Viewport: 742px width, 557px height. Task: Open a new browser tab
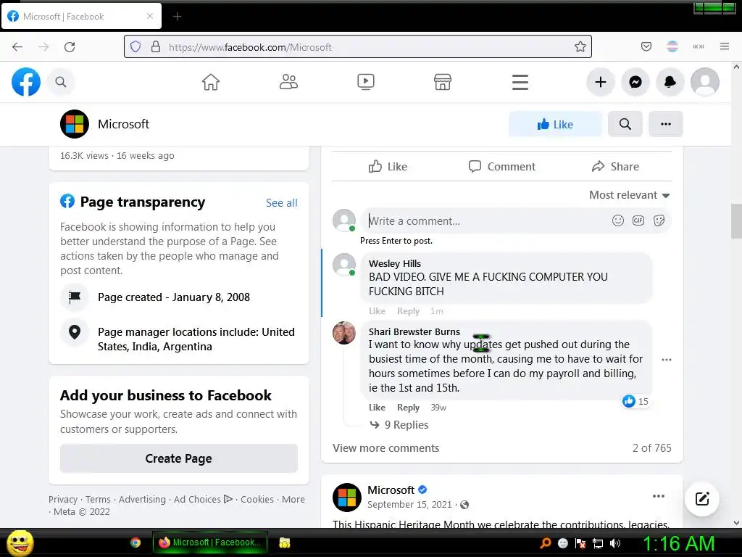177,17
